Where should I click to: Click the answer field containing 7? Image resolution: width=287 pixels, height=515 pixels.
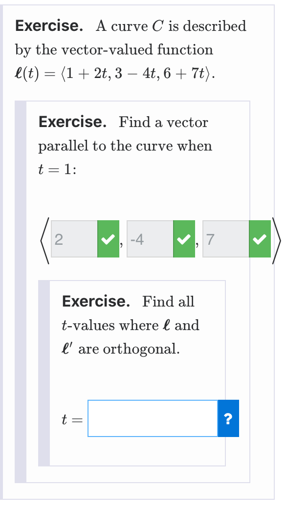[225, 239]
